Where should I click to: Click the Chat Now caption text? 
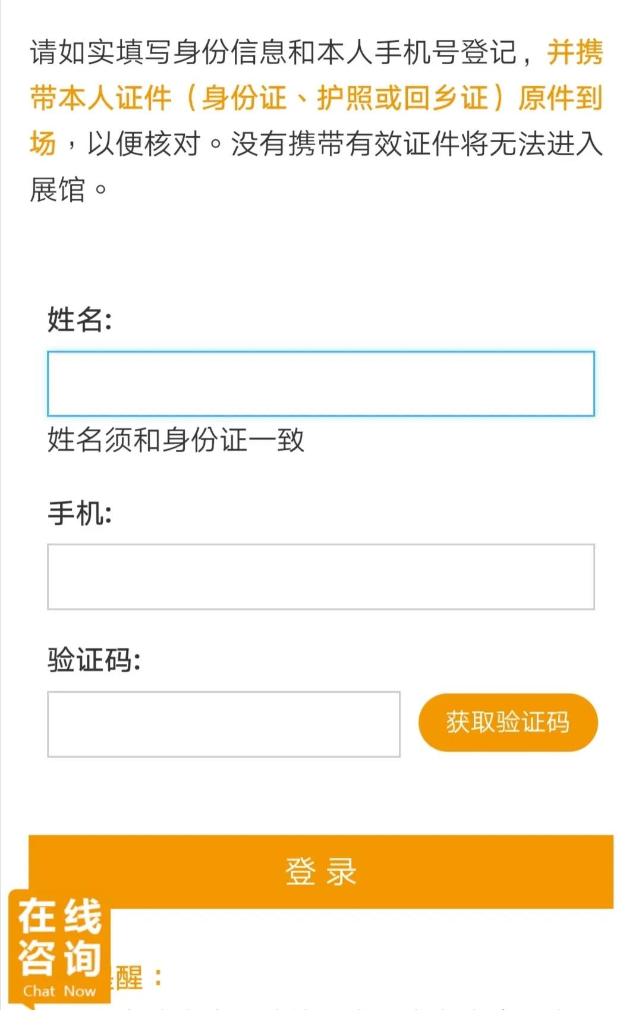[59, 991]
